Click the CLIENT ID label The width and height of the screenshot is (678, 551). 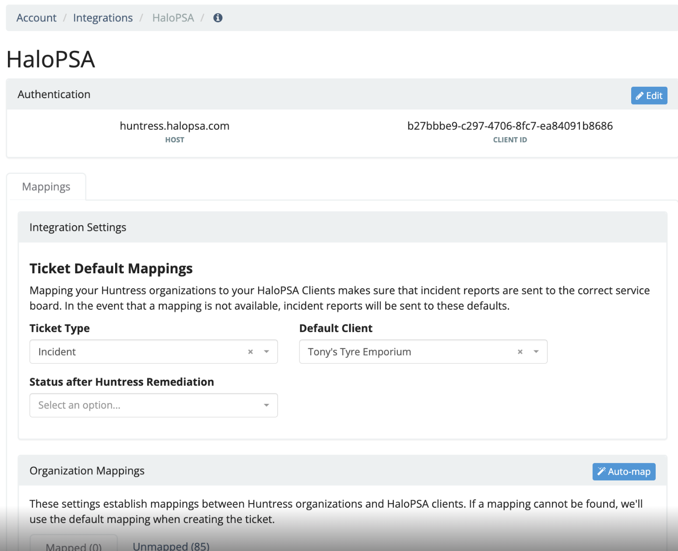tap(510, 140)
